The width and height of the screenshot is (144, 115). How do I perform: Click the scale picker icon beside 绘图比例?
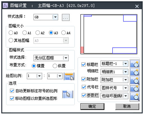coord(69,76)
